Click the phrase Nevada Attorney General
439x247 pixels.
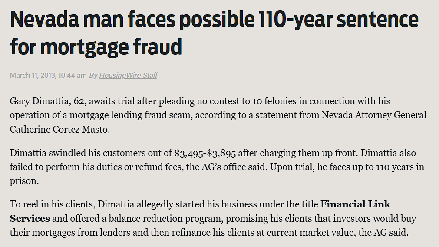point(374,115)
